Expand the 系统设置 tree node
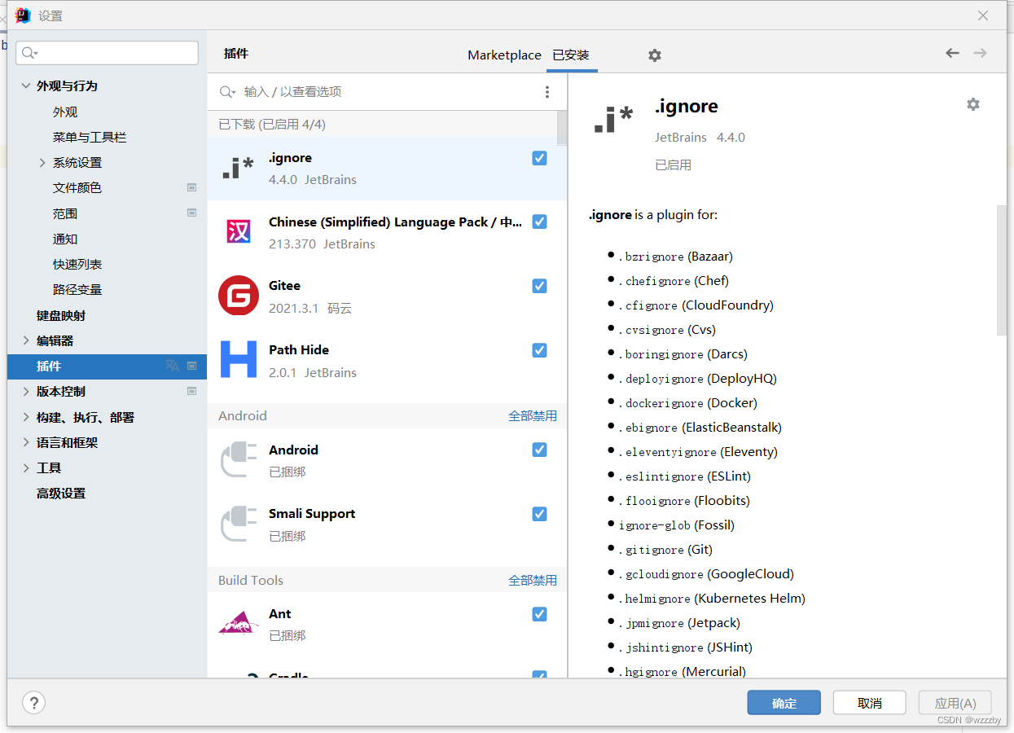 click(42, 163)
